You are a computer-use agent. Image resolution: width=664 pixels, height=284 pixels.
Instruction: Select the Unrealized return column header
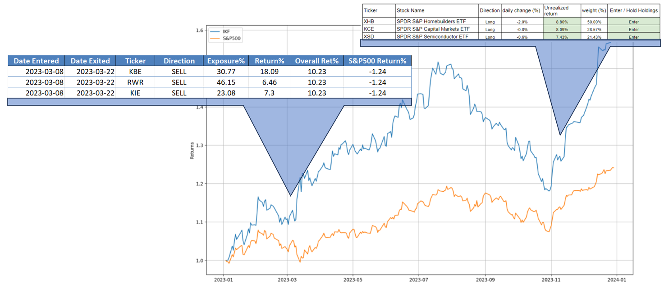pyautogui.click(x=562, y=10)
